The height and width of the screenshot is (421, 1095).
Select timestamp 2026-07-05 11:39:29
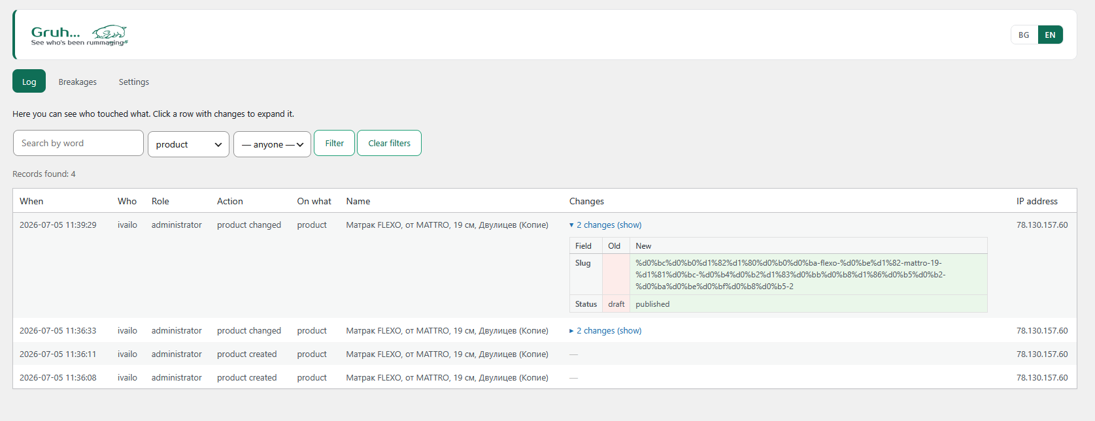(x=58, y=225)
